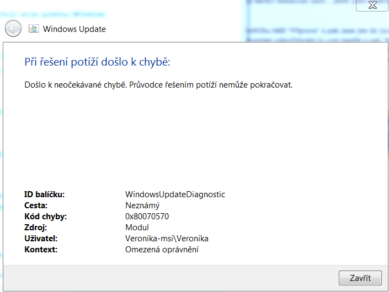
Task: Click the "ID balíčku:" label
Action: click(x=44, y=194)
